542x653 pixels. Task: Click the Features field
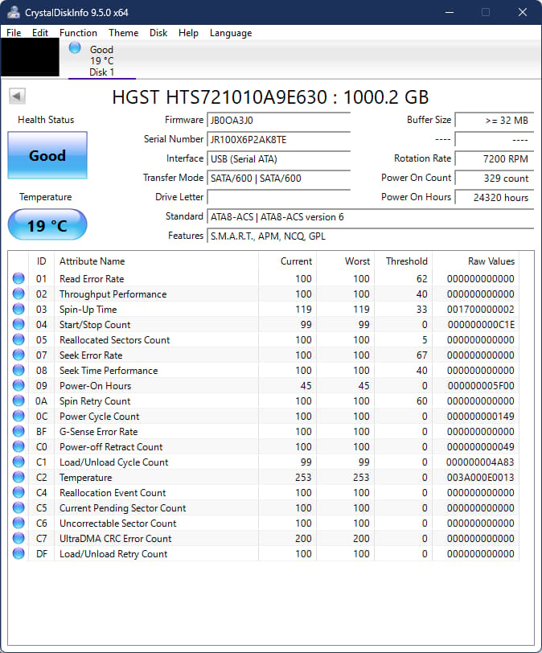[x=370, y=236]
